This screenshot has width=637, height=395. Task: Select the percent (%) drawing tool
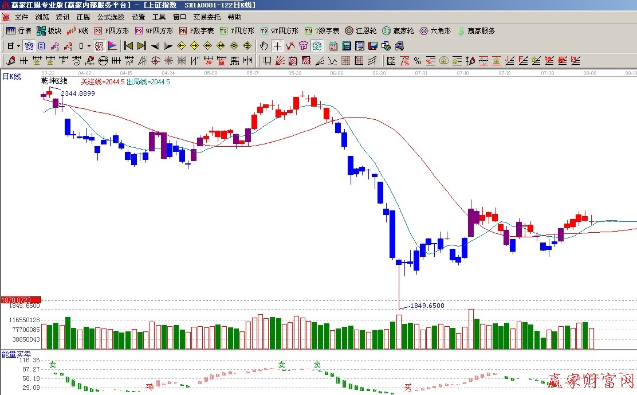coord(418,61)
